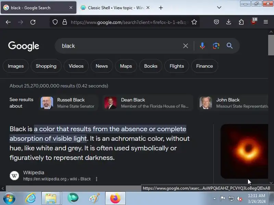Open the Firefox hamburger menu
The height and width of the screenshot is (205, 274).
266,22
